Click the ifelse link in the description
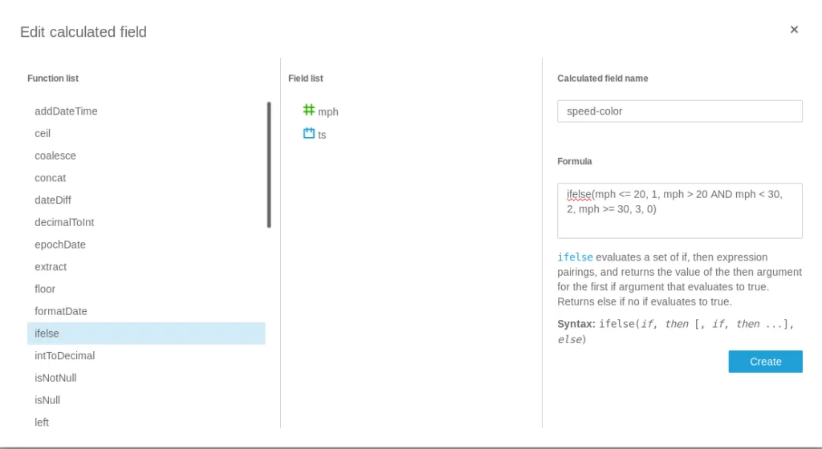The width and height of the screenshot is (822, 449). 575,257
